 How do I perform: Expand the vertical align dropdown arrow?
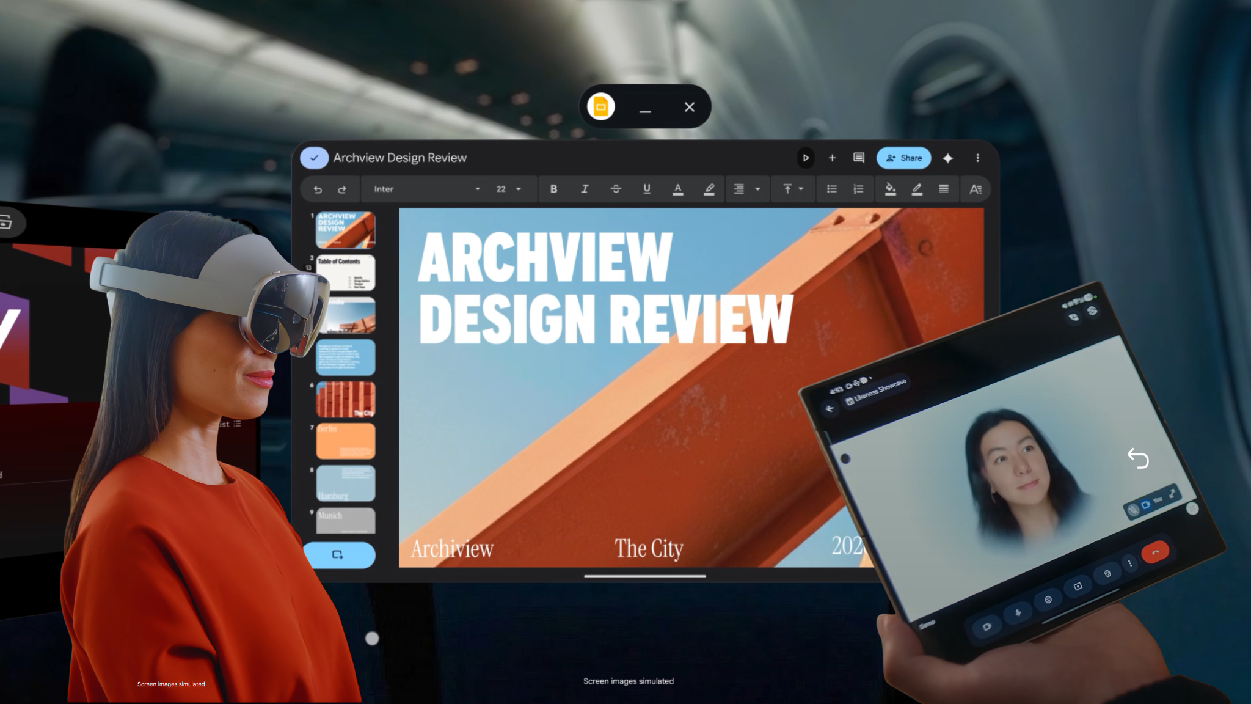click(x=801, y=189)
